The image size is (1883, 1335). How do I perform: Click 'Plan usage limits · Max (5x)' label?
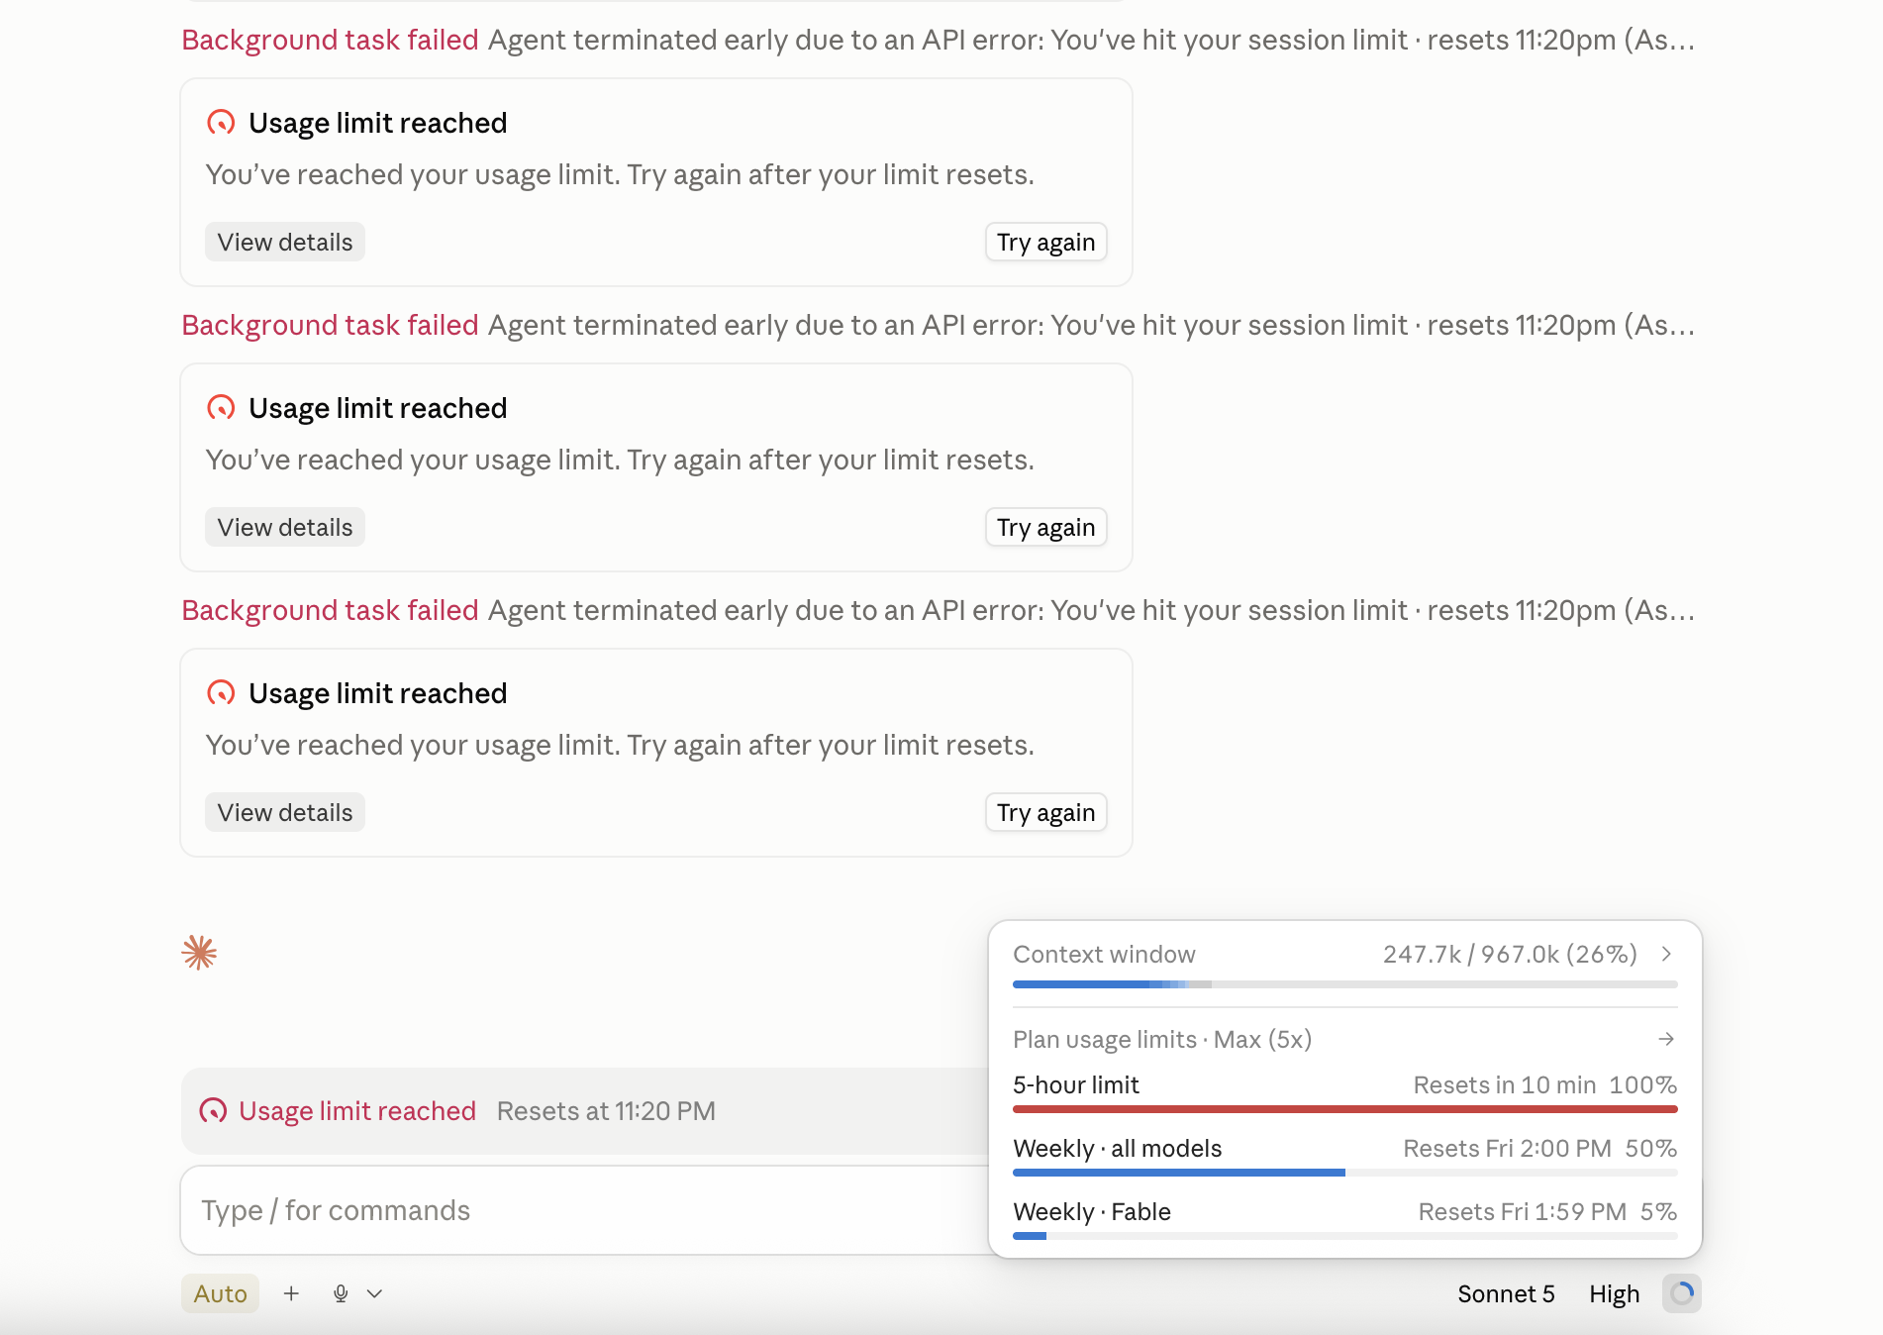tap(1162, 1039)
